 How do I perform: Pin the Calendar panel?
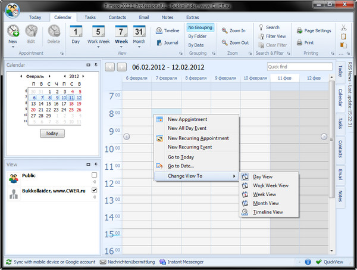point(96,65)
